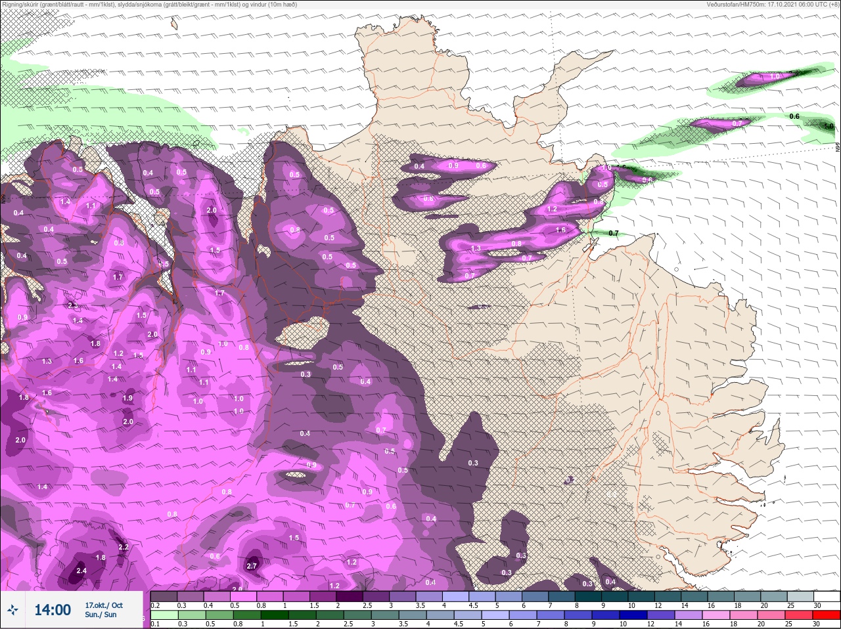Click the '2.2' precipitation value on the map
The height and width of the screenshot is (629, 841).
coord(124,547)
